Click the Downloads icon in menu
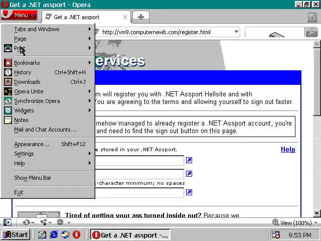The image size is (321, 241). [8, 82]
